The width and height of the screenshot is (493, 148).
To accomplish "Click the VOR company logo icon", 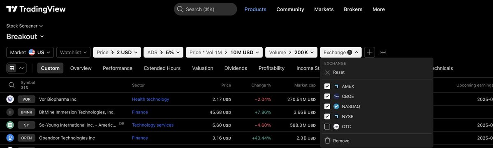I will (x=10, y=99).
